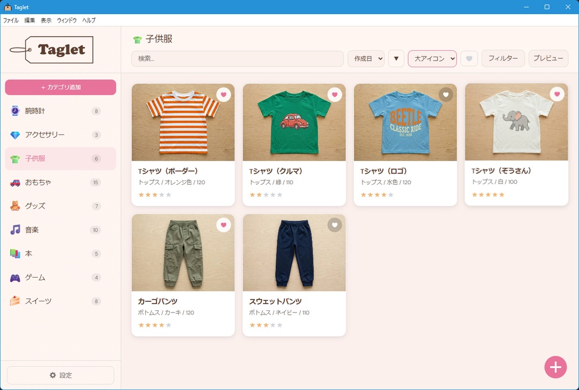The image size is (579, 390).
Task: Click the sort direction ▼ button
Action: 396,58
